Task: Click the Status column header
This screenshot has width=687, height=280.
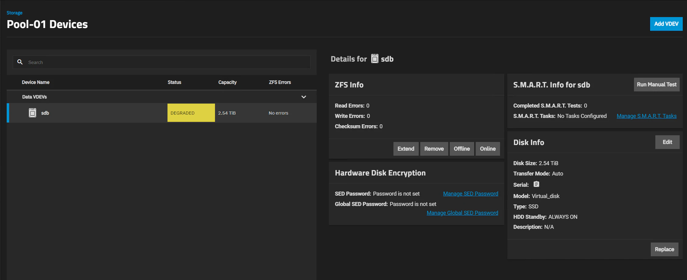Action: (174, 82)
